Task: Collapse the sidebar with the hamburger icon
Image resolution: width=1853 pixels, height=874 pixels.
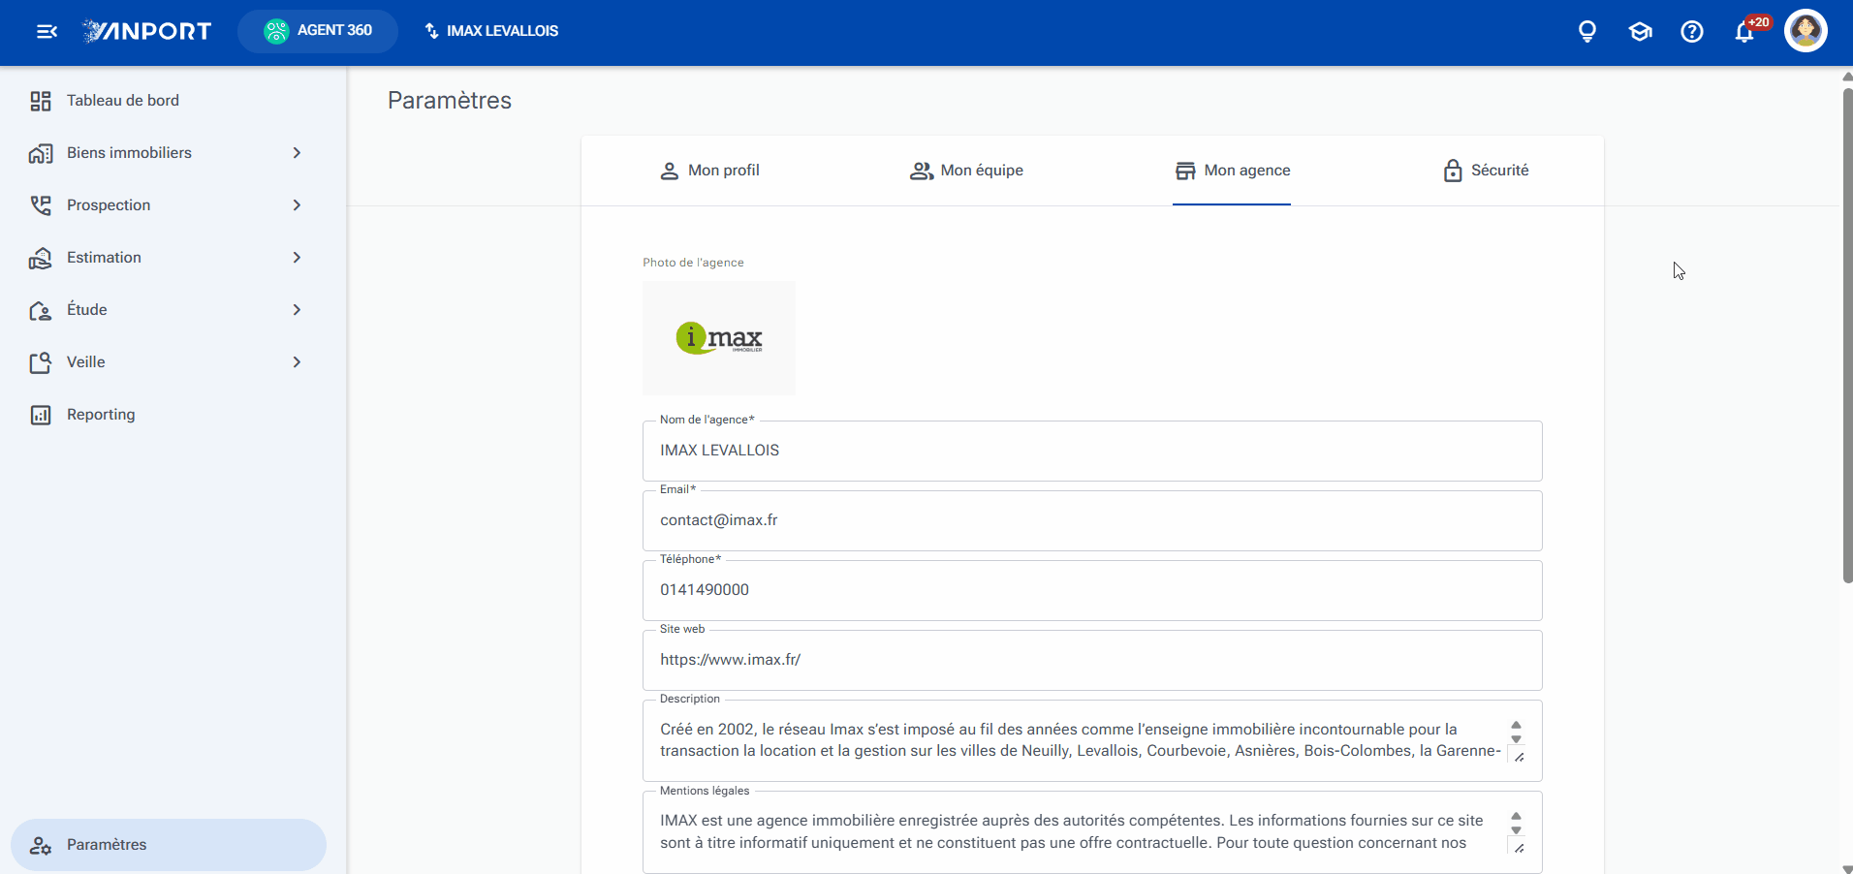Action: [x=47, y=32]
